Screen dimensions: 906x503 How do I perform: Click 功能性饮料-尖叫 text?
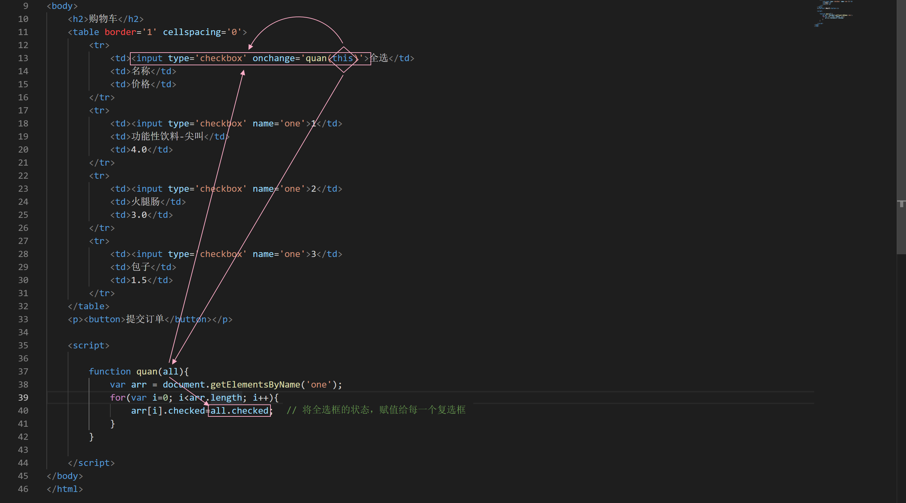point(167,136)
